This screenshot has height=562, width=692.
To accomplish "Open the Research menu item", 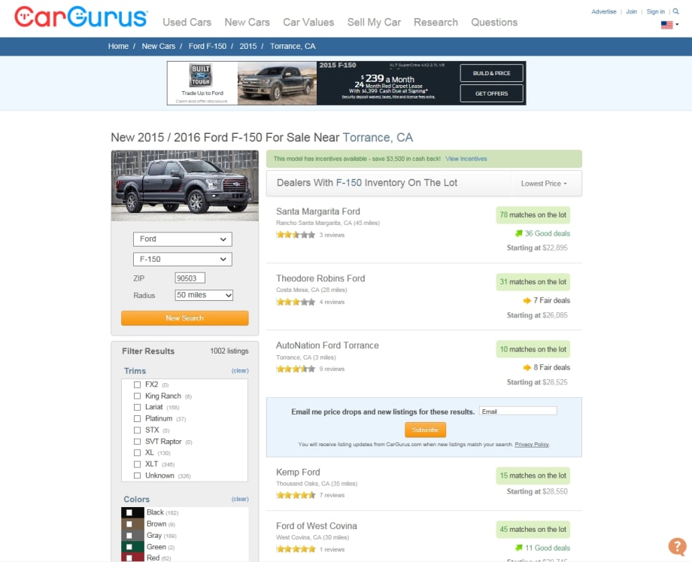I will pos(436,23).
